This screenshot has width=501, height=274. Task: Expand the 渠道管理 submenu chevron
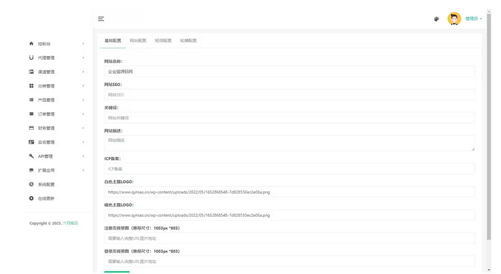[x=83, y=72]
